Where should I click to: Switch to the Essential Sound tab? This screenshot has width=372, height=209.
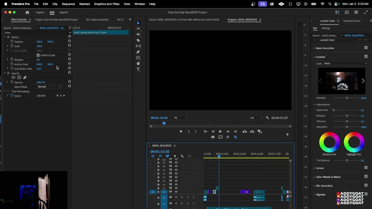coord(352,21)
